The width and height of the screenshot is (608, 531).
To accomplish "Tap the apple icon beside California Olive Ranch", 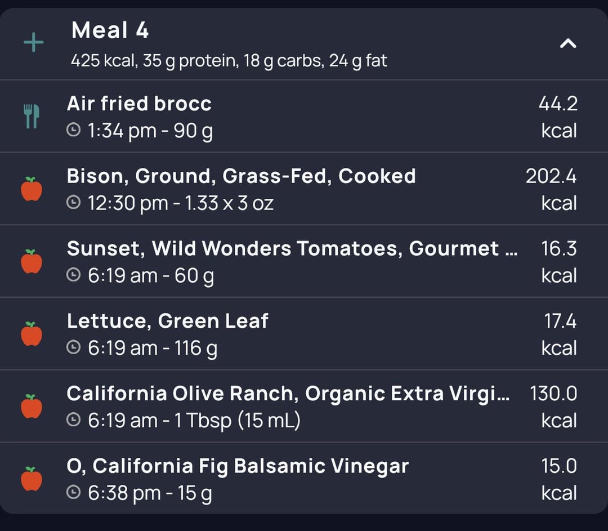I will (32, 406).
